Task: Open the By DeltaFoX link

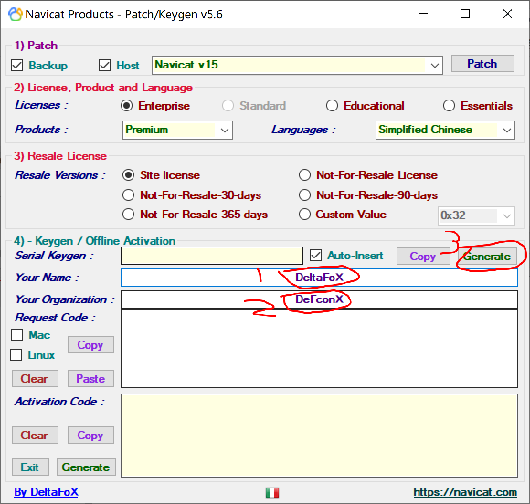Action: pyautogui.click(x=46, y=492)
